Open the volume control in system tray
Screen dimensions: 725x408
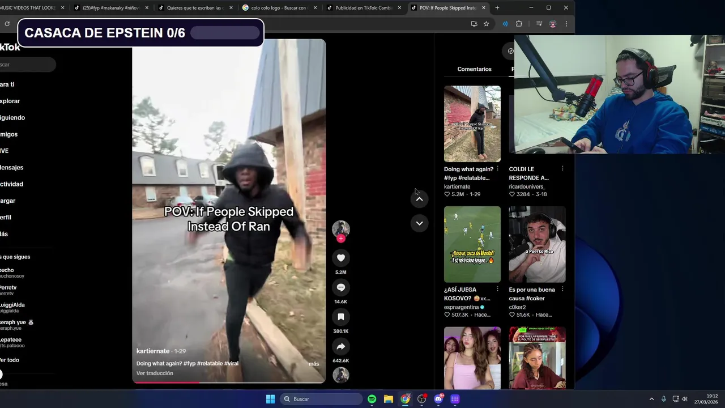click(684, 399)
